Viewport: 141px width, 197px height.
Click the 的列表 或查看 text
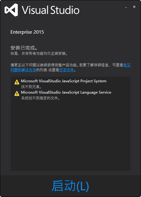(48, 70)
